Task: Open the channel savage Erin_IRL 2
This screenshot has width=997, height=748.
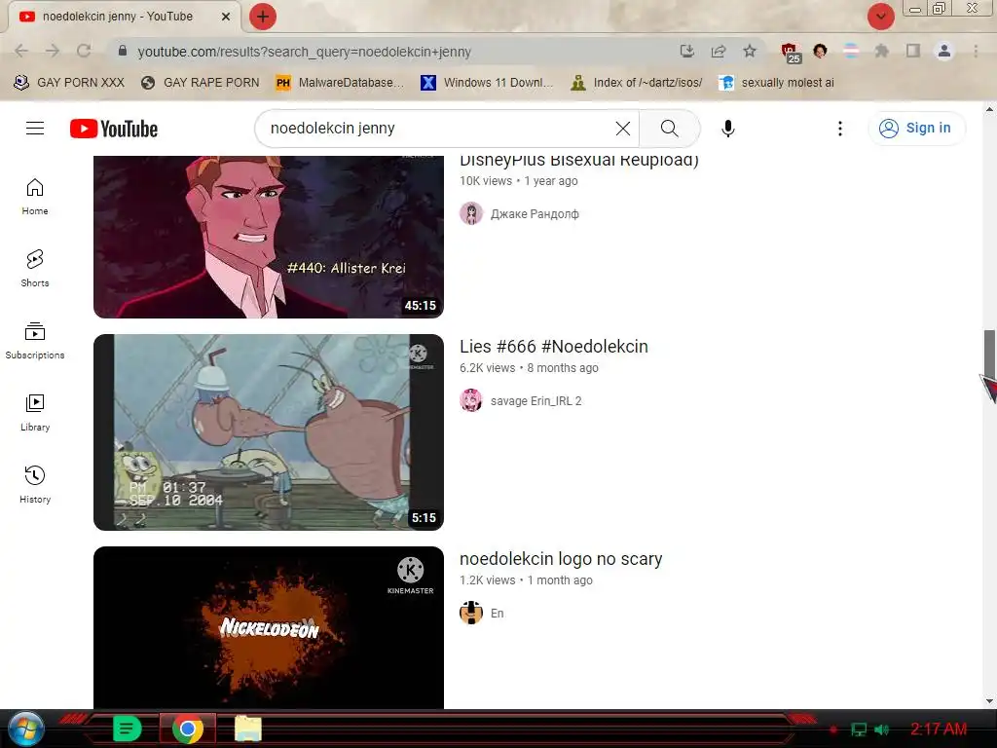Action: pos(536,400)
